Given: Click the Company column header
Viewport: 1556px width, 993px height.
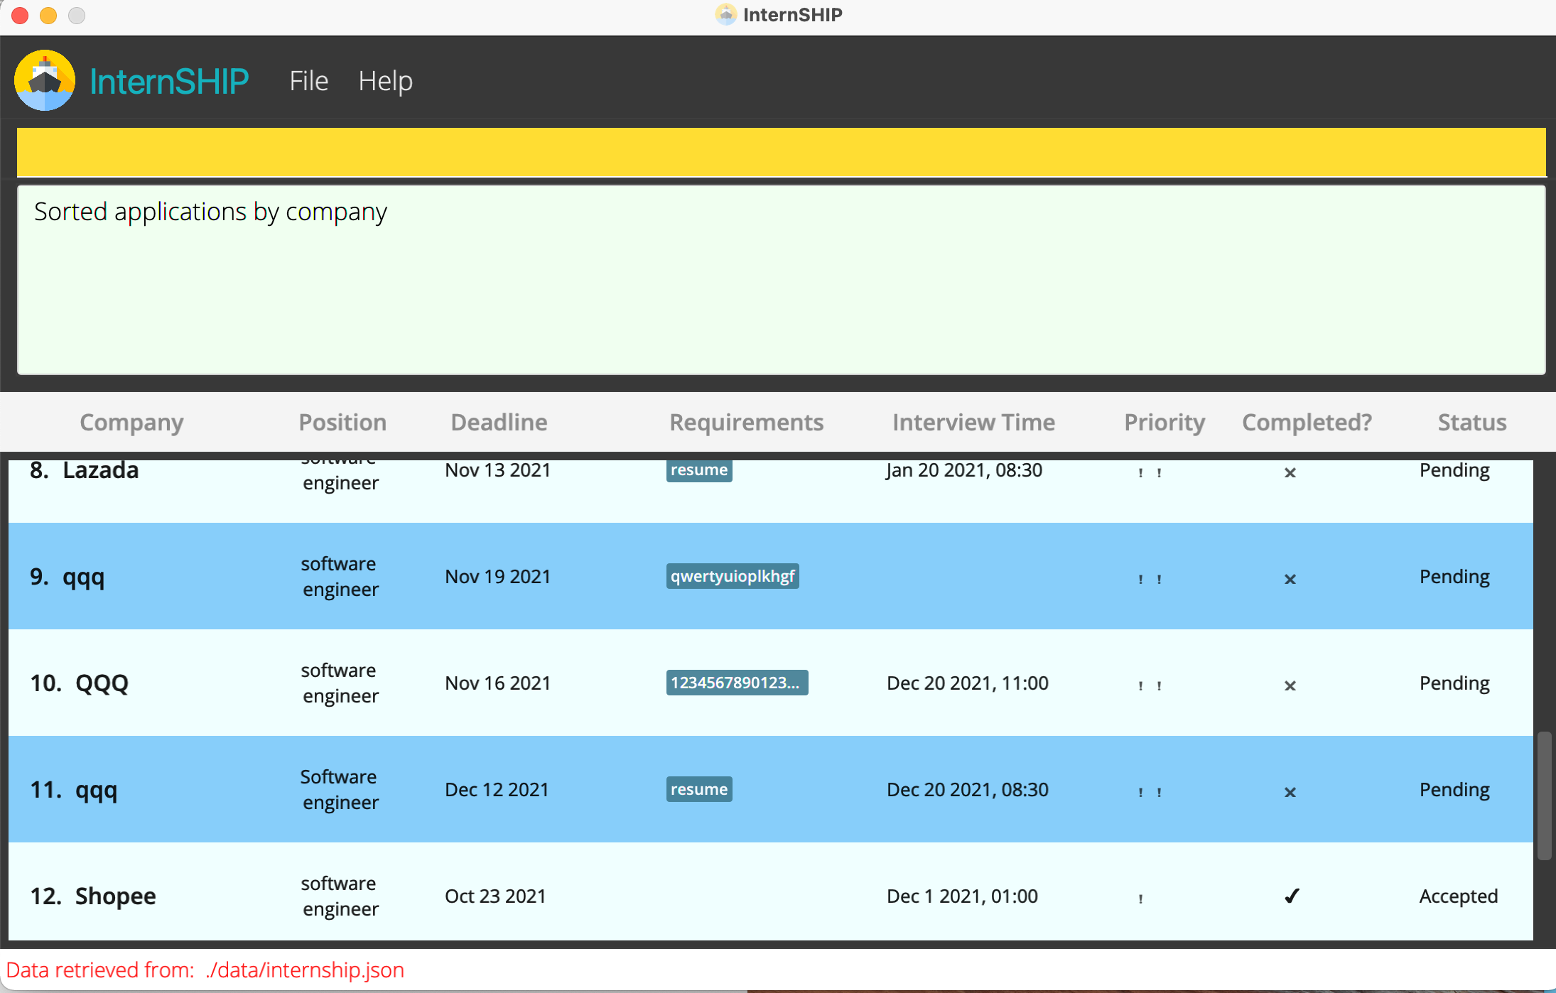Looking at the screenshot, I should pos(131,423).
